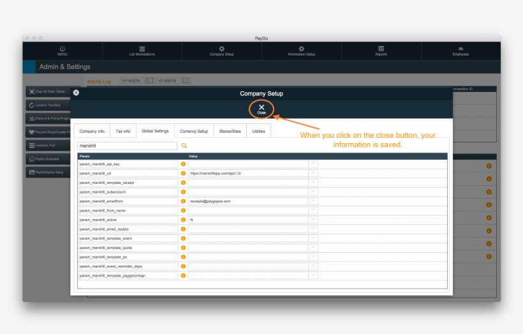The image size is (523, 334).
Task: Open the Reports icon in top toolbar
Action: (381, 50)
